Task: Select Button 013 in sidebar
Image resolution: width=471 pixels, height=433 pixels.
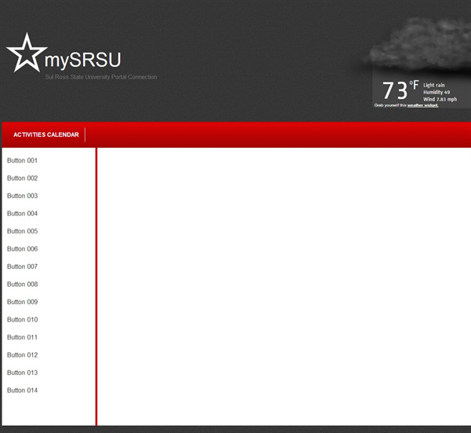Action: pyautogui.click(x=23, y=372)
